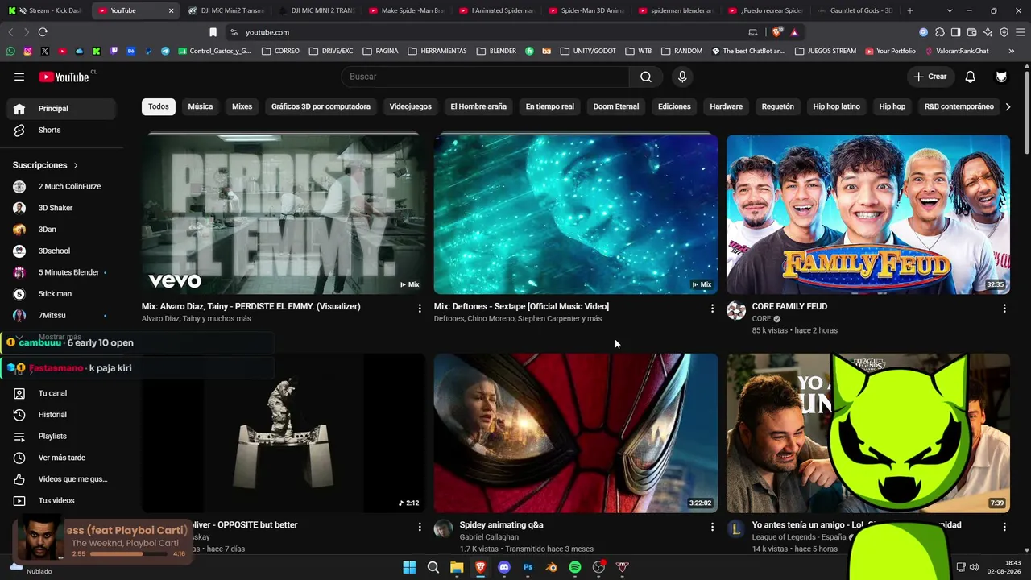The height and width of the screenshot is (580, 1031).
Task: Open the browser extensions puzzle icon
Action: (940, 32)
